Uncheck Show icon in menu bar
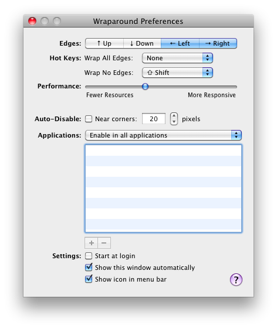277x329 pixels. (x=89, y=279)
